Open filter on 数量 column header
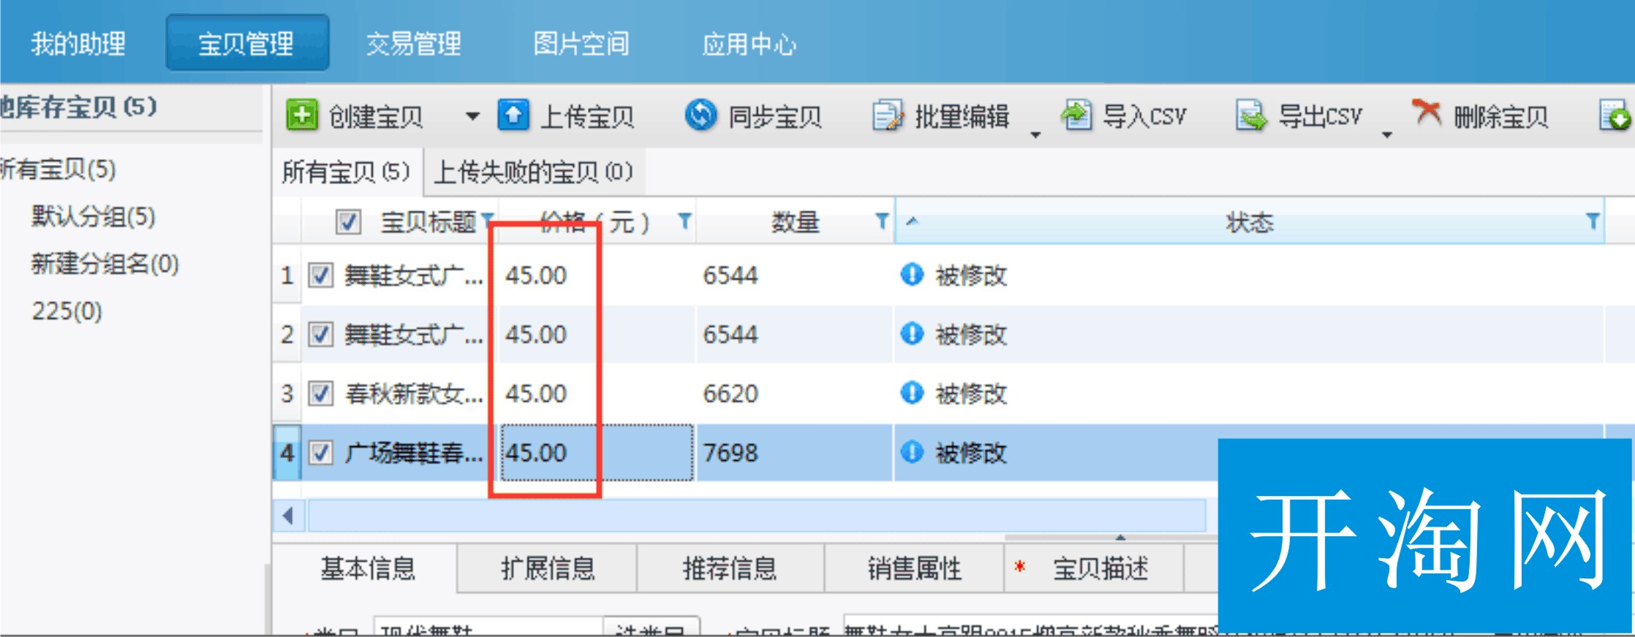This screenshot has height=637, width=1635. click(x=882, y=221)
